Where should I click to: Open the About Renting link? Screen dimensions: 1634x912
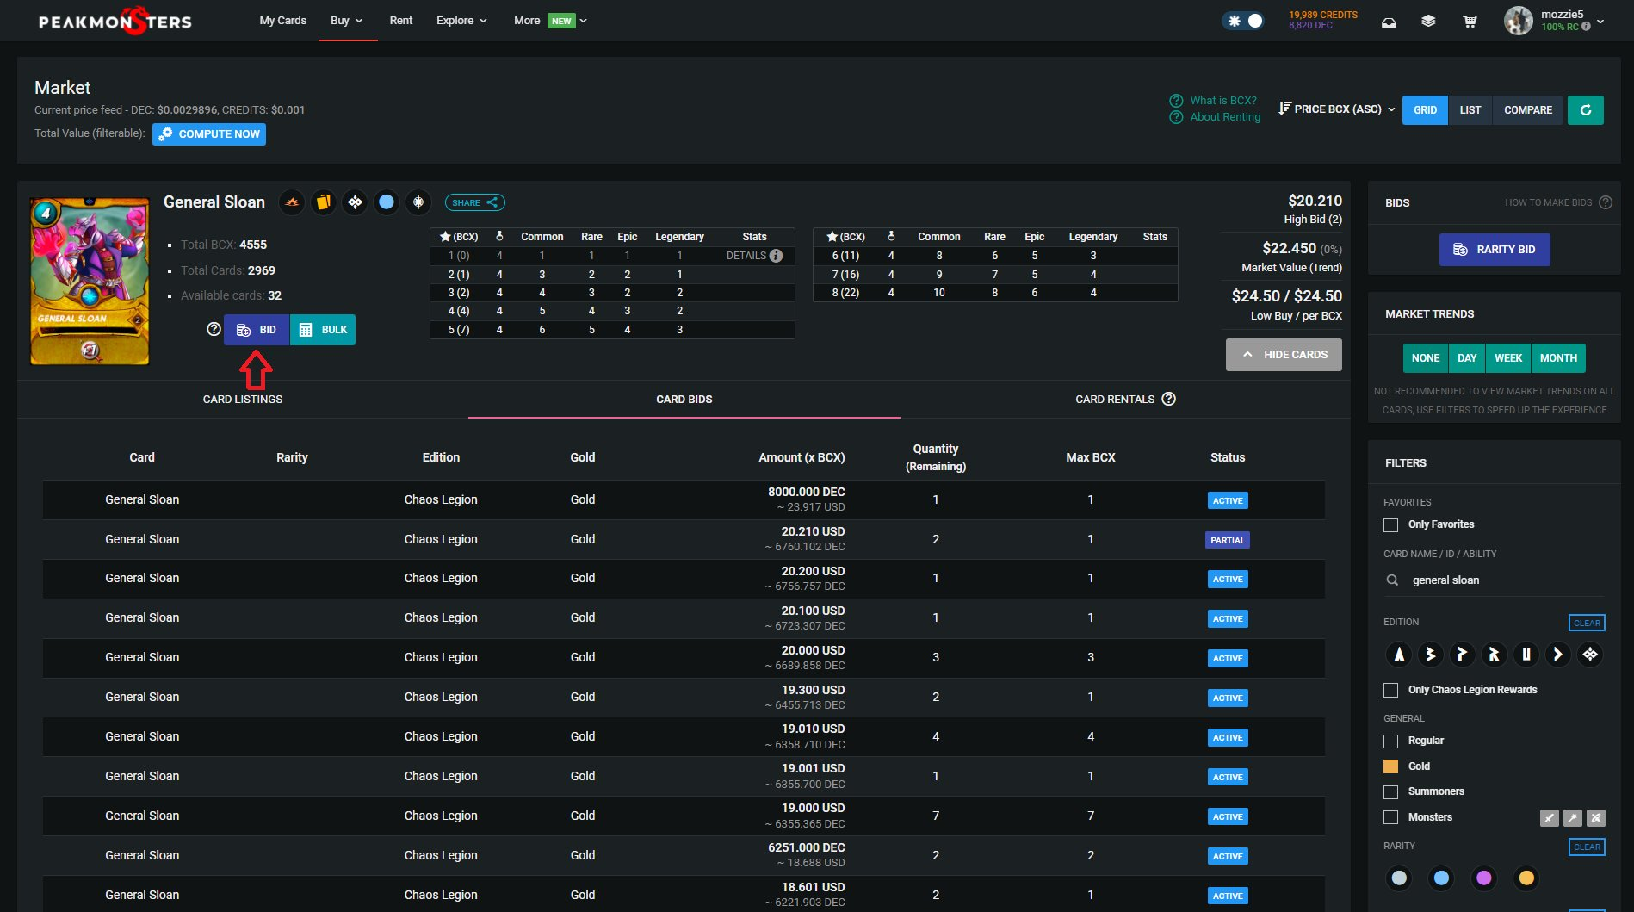coord(1225,117)
